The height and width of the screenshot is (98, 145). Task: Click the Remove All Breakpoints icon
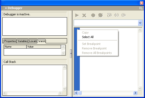[x=100, y=15]
